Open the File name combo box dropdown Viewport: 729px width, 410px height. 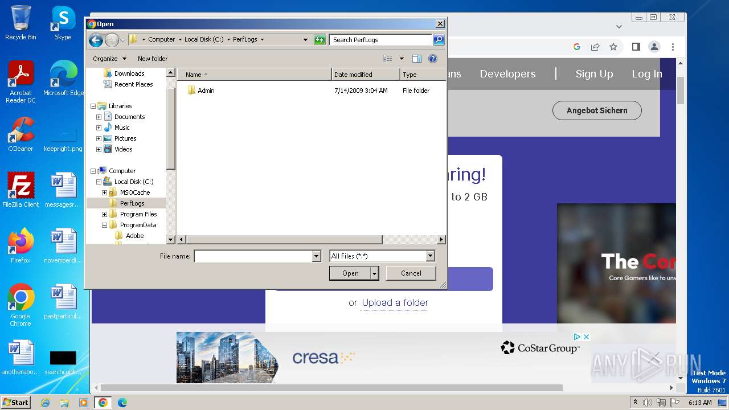317,257
